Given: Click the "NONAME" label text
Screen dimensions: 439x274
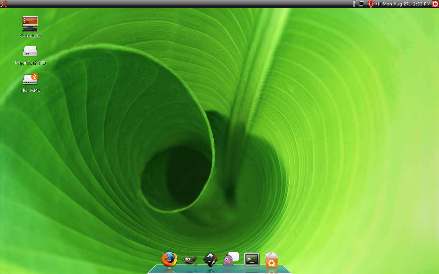Looking at the screenshot, I should coord(30,90).
